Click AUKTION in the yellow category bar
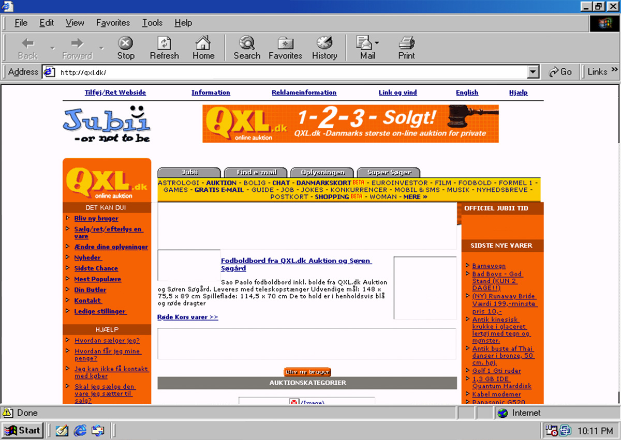The height and width of the screenshot is (440, 621). 221,183
